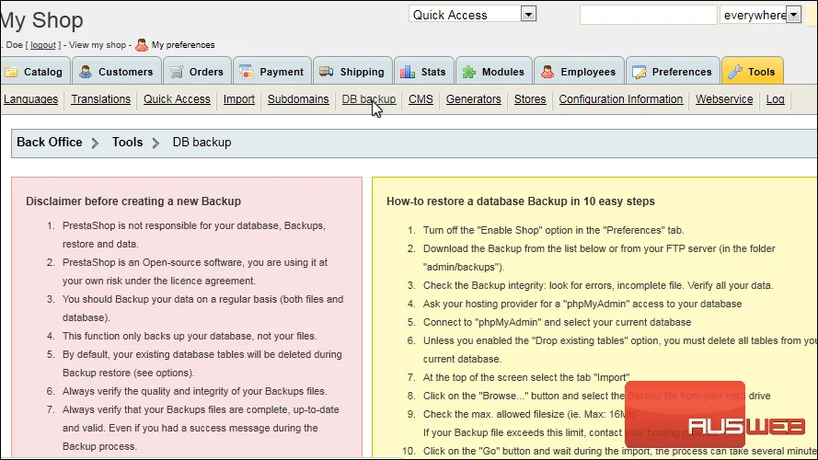Click the Preferences tab pencil icon
This screenshot has height=460, width=818.
pyautogui.click(x=639, y=72)
